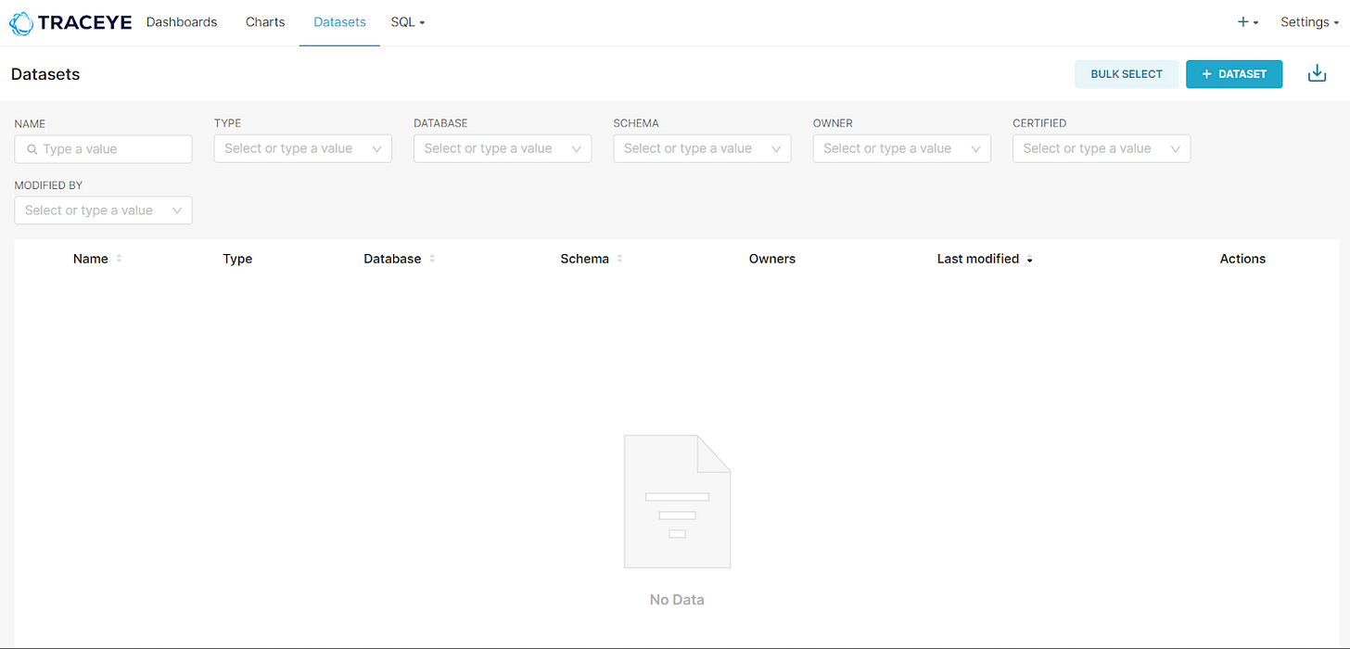Click the TRACEYE logo

click(70, 22)
